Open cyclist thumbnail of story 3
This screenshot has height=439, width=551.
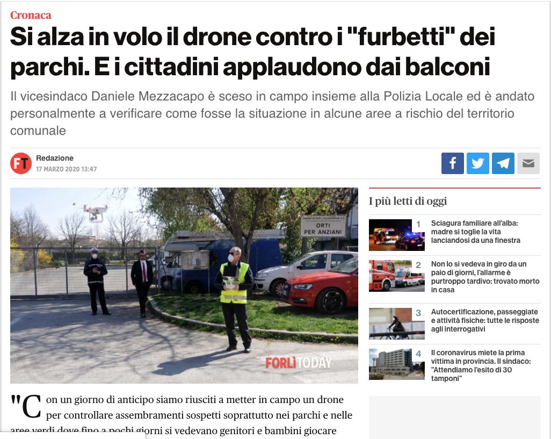click(397, 323)
